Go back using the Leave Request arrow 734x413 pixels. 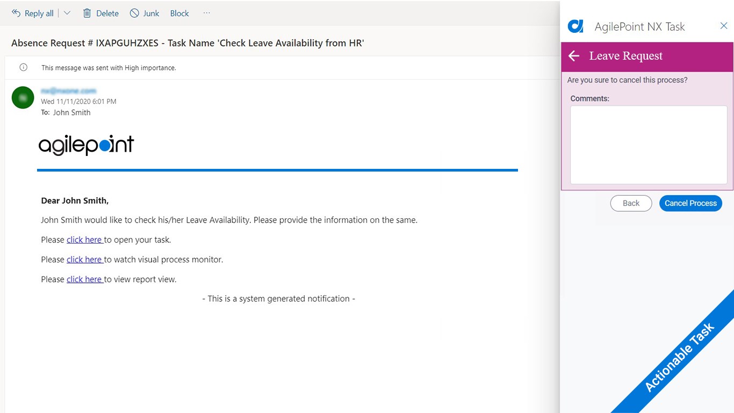574,56
